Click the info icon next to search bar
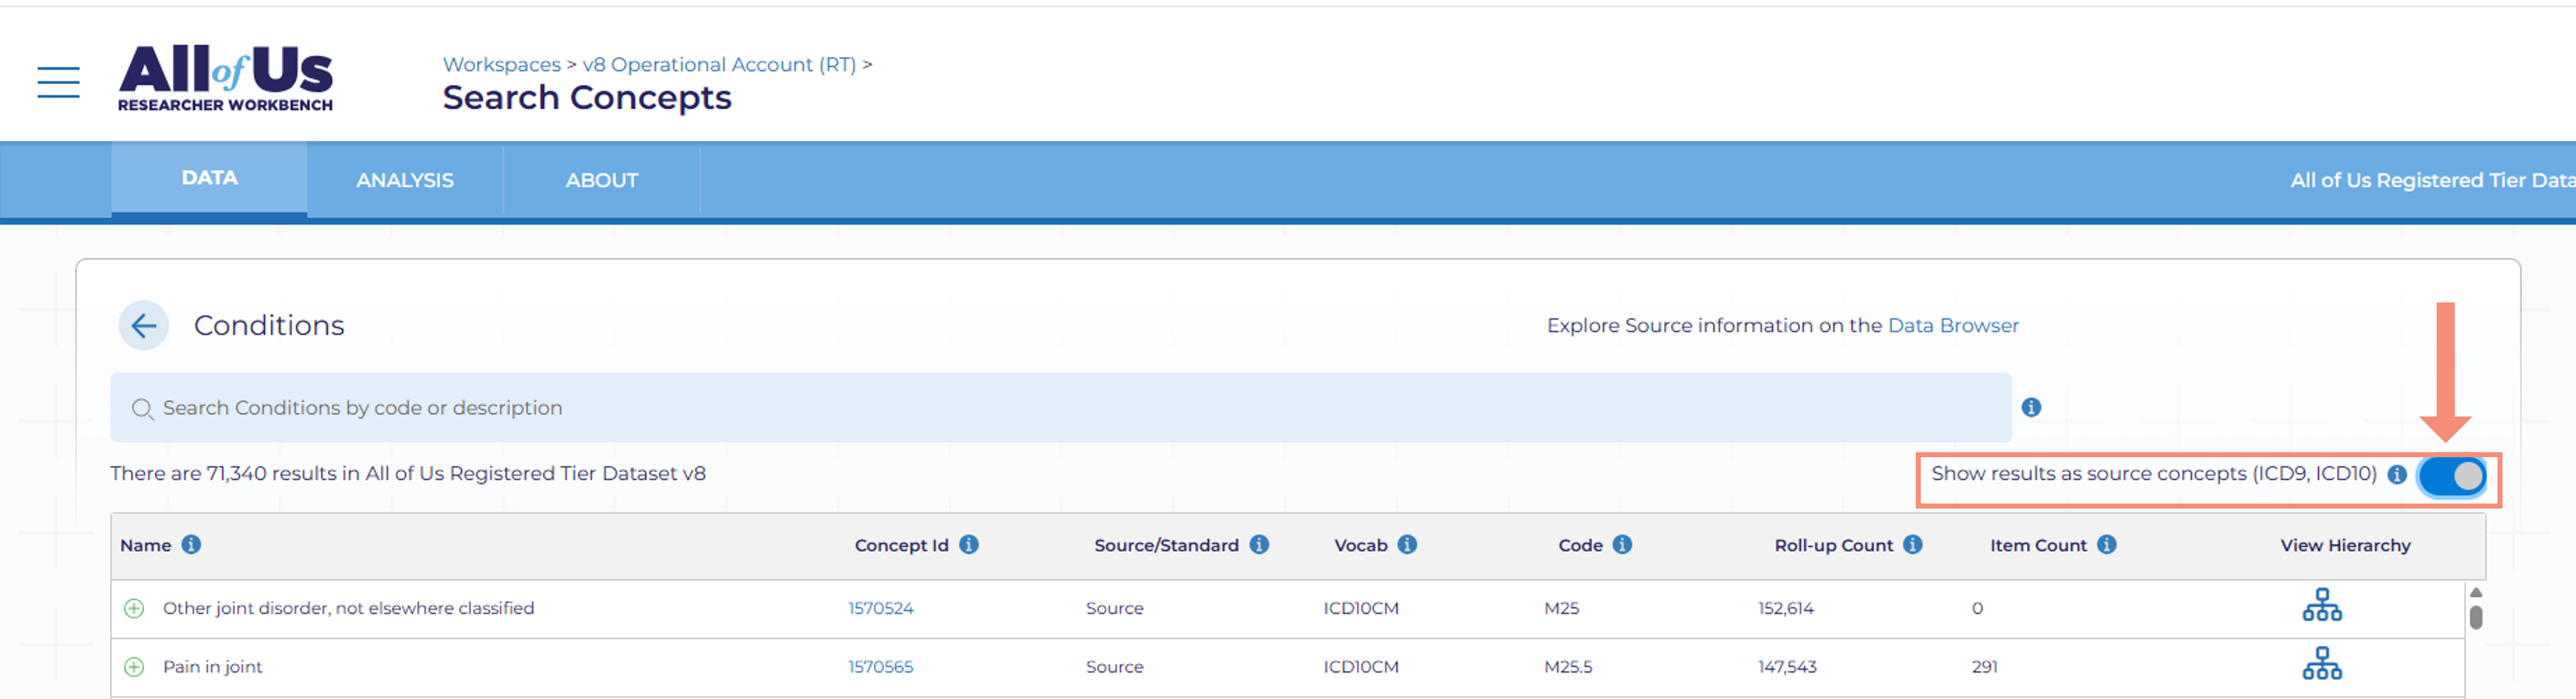 coord(2030,407)
